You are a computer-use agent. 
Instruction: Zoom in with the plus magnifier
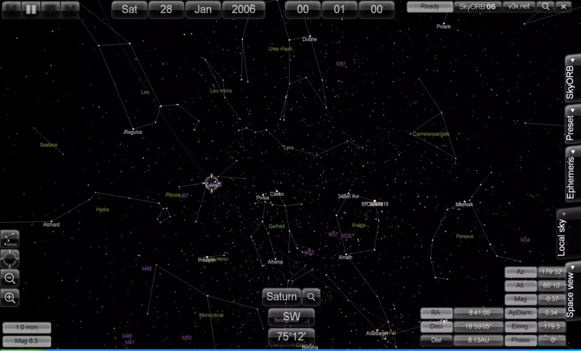(x=10, y=297)
